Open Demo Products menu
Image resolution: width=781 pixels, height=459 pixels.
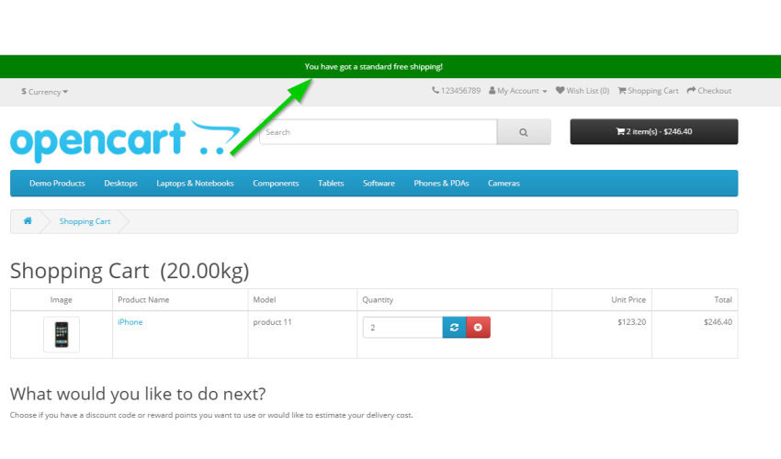(57, 184)
